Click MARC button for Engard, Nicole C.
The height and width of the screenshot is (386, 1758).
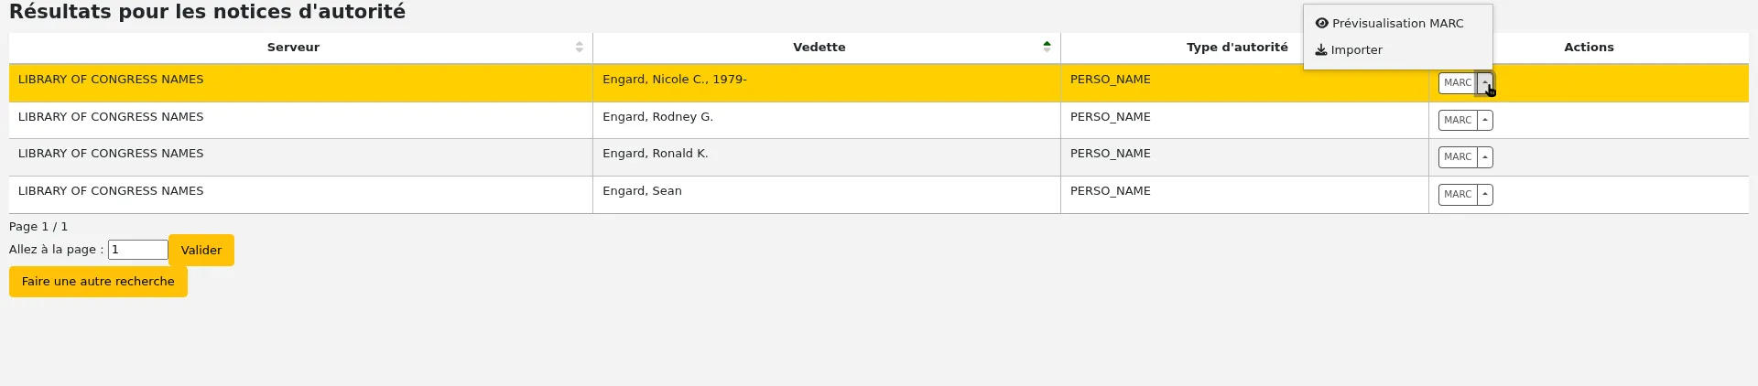point(1458,83)
